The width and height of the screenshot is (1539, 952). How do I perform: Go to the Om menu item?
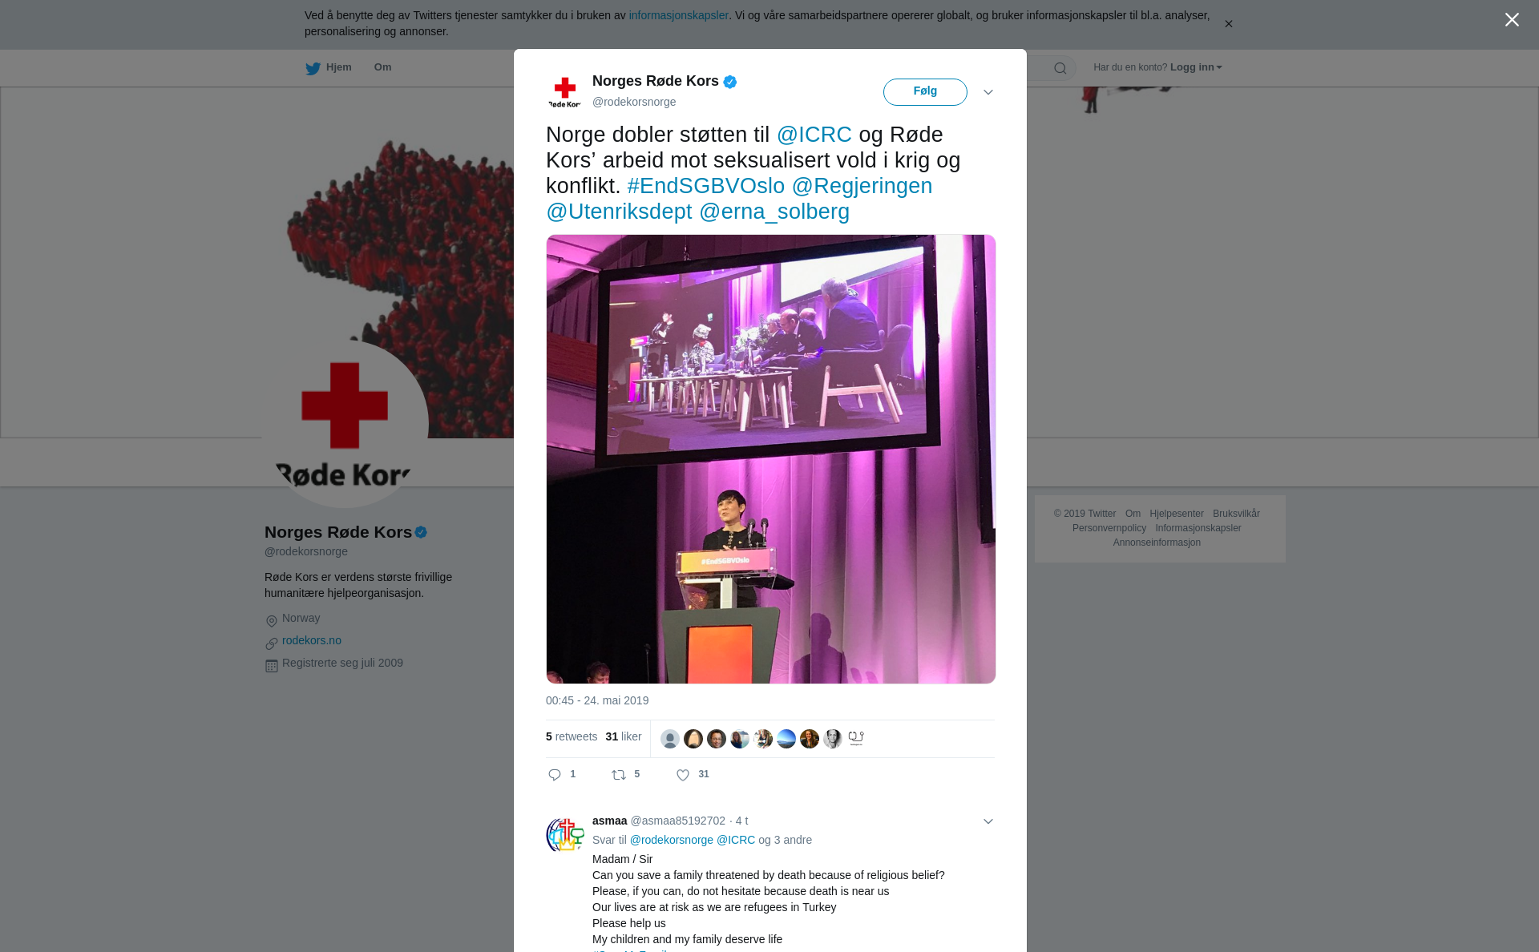(382, 67)
